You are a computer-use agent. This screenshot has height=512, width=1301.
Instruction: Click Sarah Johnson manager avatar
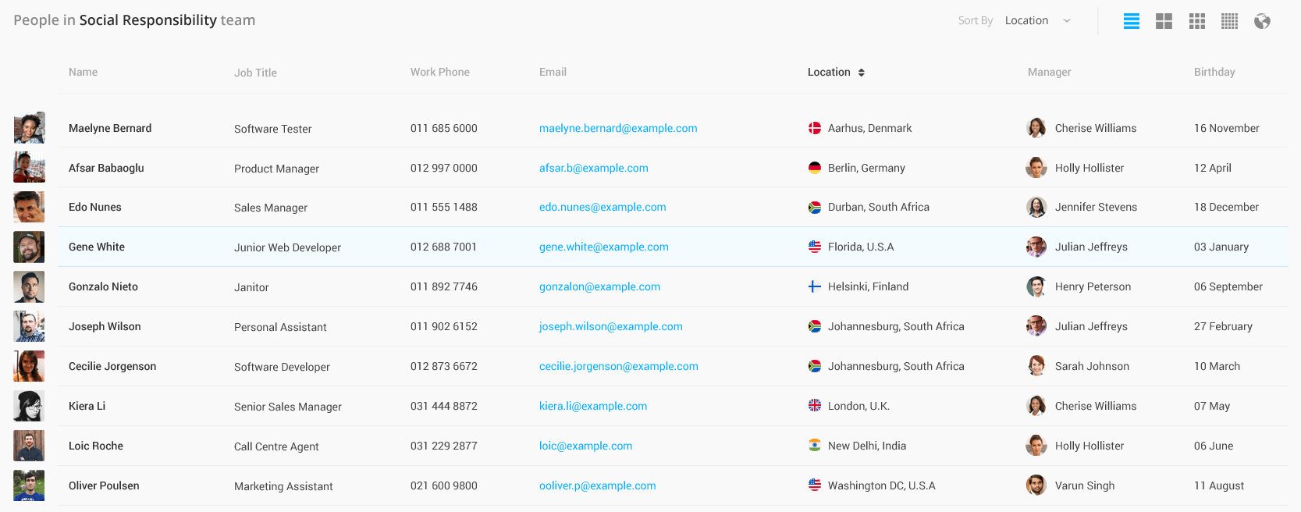pyautogui.click(x=1036, y=366)
